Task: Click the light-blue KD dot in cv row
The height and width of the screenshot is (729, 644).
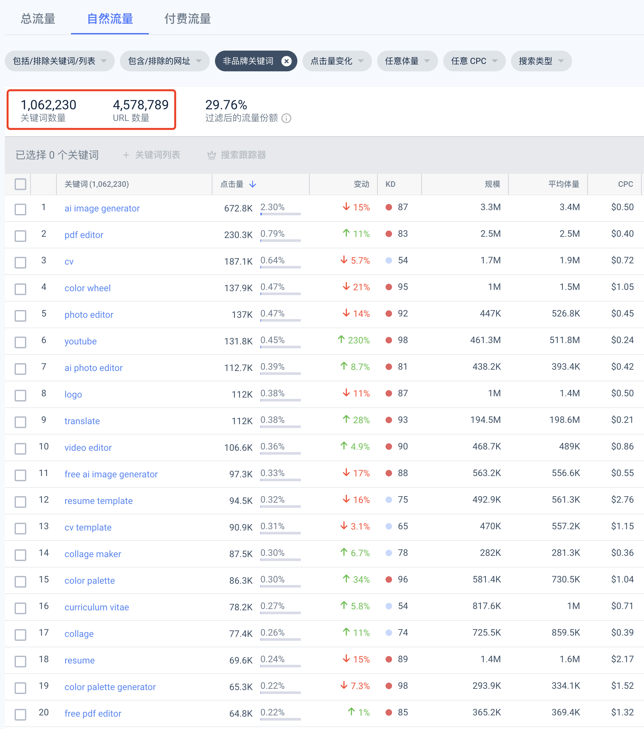Action: [389, 260]
